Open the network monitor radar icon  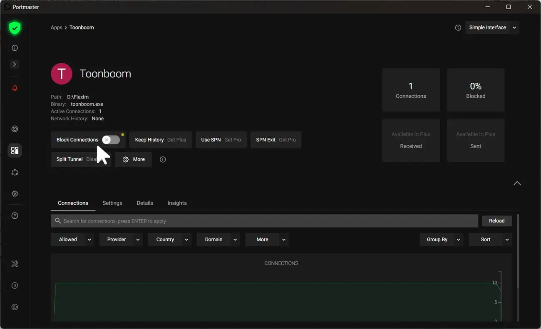[x=15, y=129]
